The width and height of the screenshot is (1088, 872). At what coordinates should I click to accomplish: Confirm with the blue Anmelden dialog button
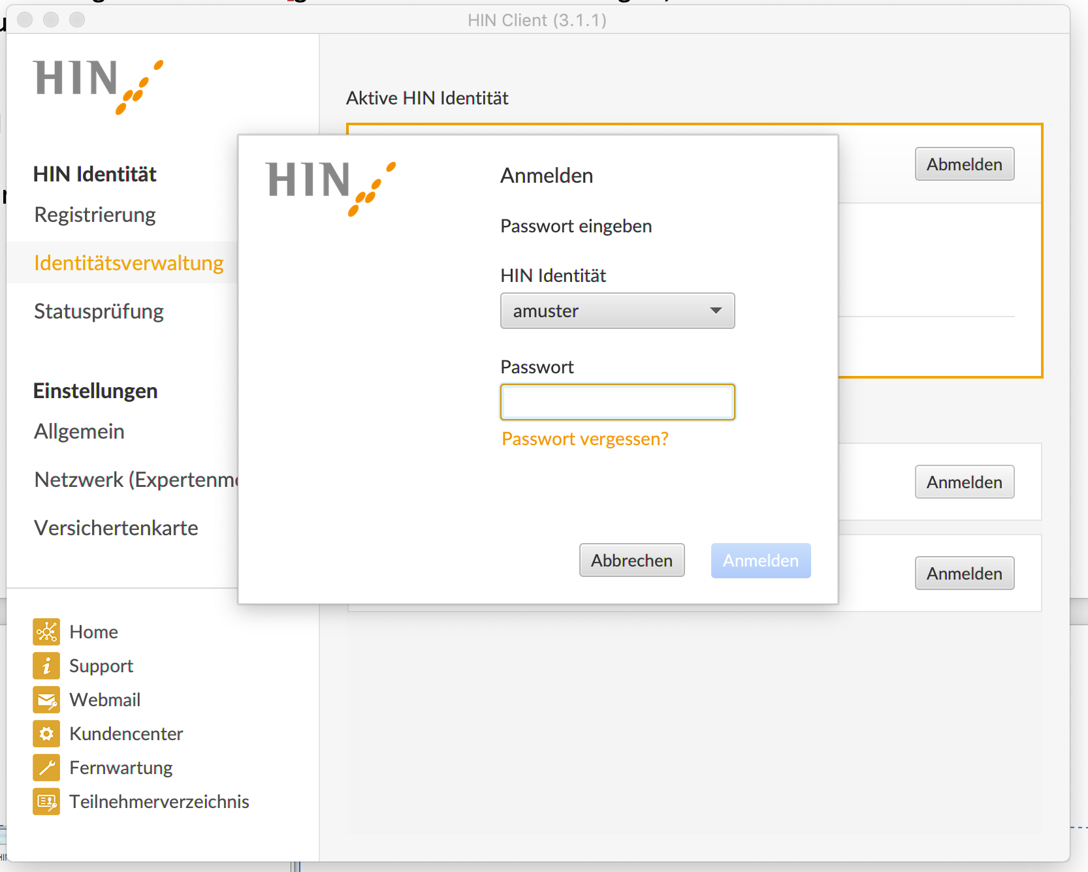tap(761, 561)
